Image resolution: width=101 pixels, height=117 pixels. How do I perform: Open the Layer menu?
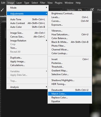pos(19,3)
